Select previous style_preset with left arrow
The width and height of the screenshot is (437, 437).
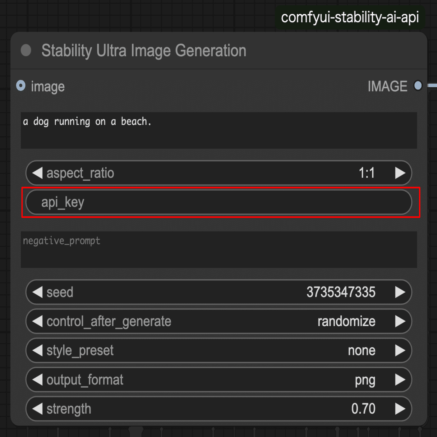coord(38,351)
